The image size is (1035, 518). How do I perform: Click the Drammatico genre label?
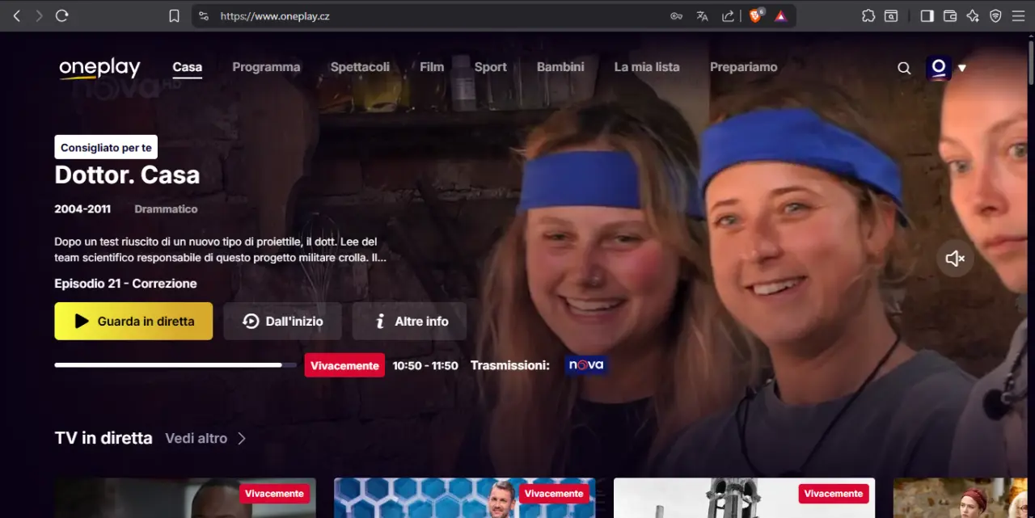[x=166, y=209]
